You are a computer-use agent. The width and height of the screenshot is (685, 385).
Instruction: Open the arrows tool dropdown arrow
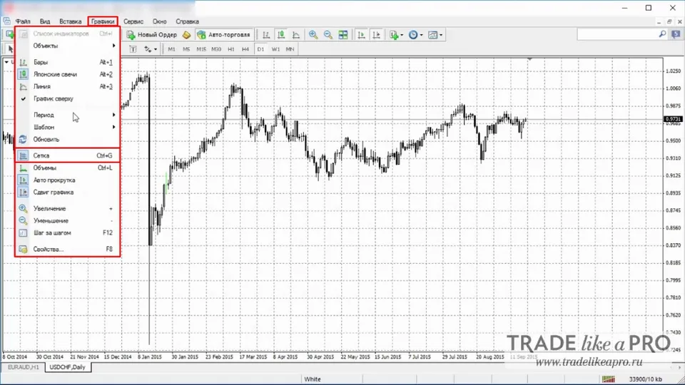[156, 49]
